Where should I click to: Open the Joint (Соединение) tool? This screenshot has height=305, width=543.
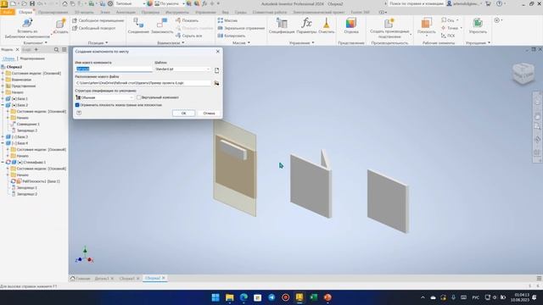[138, 25]
